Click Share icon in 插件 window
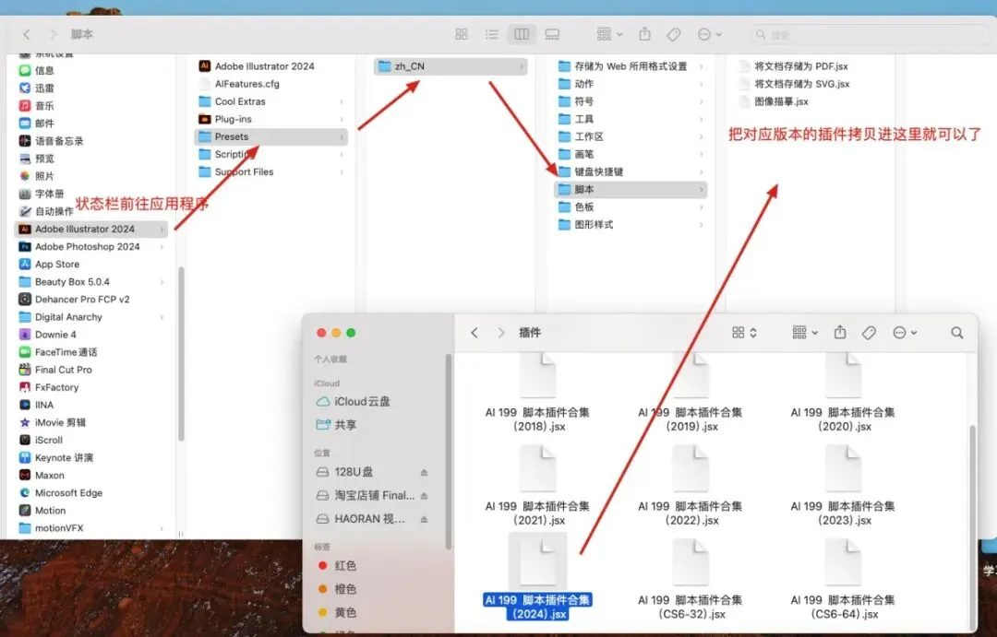 point(840,332)
